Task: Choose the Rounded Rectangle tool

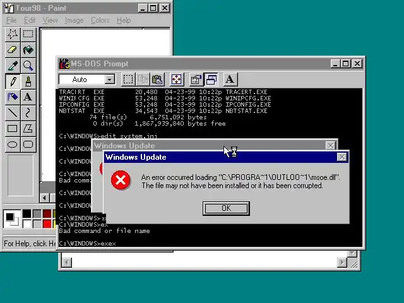Action: pos(28,145)
